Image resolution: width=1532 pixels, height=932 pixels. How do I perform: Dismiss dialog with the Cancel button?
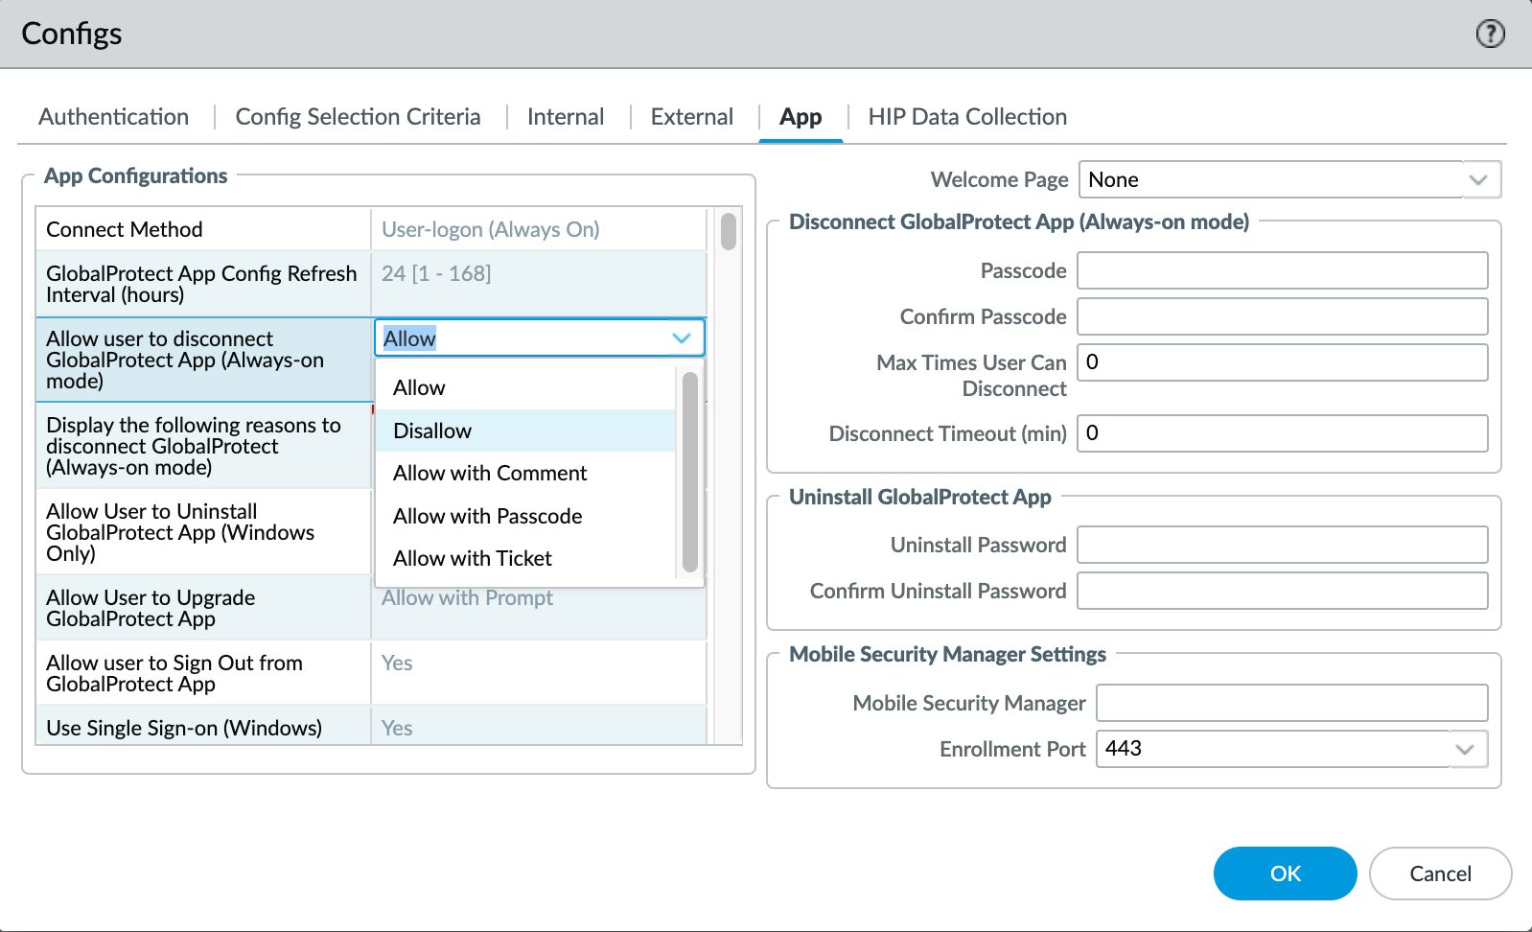point(1441,874)
